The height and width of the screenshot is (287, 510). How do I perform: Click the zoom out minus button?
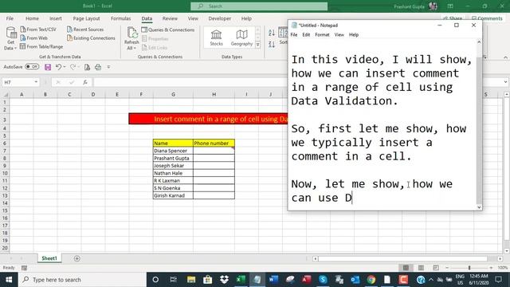[447, 268]
